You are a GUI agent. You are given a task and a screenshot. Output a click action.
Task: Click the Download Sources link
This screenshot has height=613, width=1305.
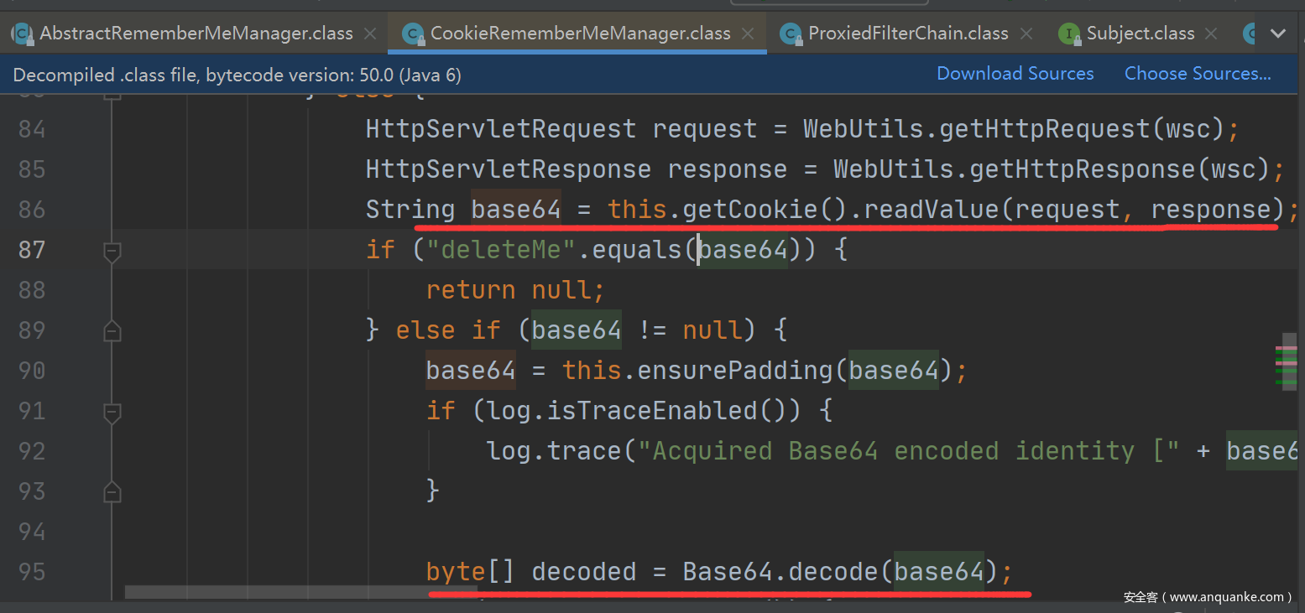pos(1015,74)
